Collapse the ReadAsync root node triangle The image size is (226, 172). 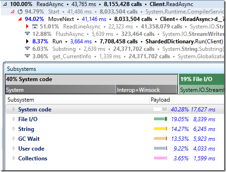tap(5, 4)
